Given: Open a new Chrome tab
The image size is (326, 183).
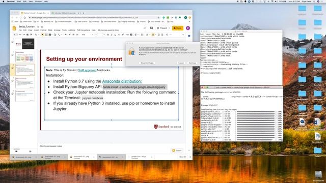Looking at the screenshot, I should (x=84, y=13).
